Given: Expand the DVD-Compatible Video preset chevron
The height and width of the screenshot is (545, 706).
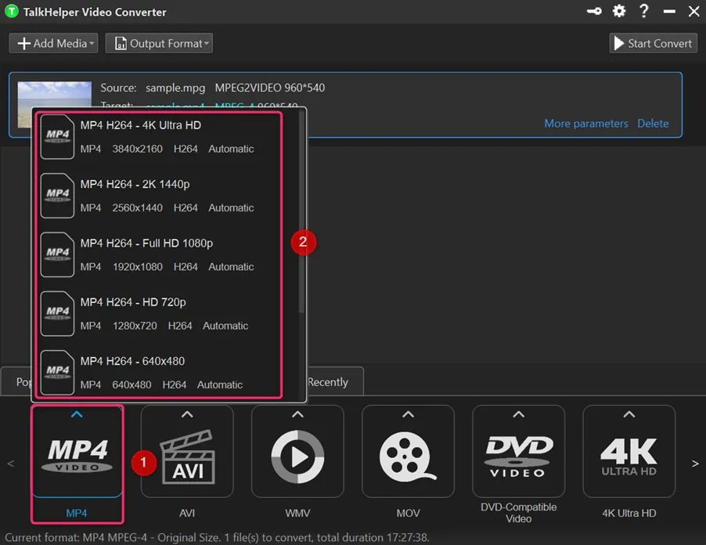Looking at the screenshot, I should coord(519,414).
